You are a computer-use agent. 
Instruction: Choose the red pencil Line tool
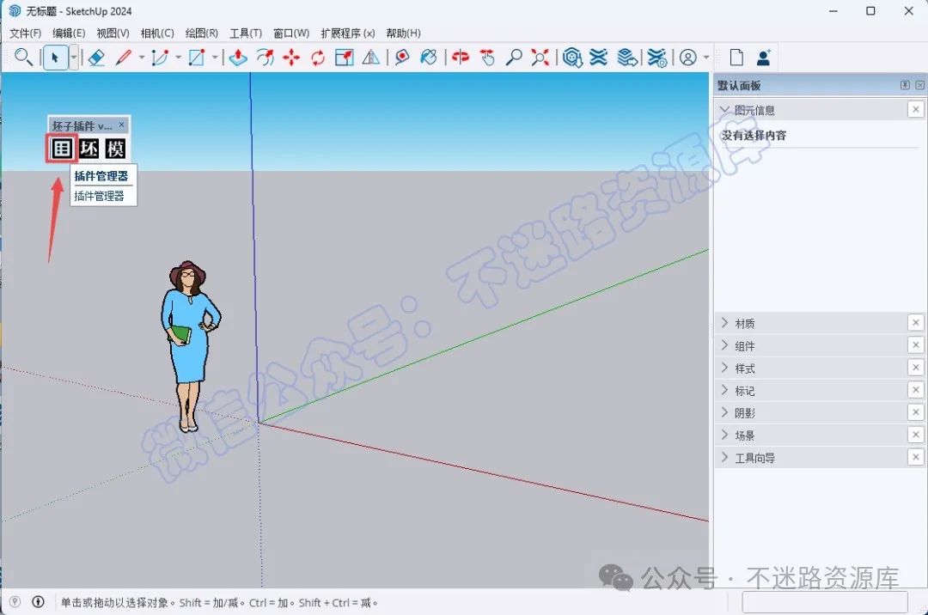pyautogui.click(x=123, y=58)
